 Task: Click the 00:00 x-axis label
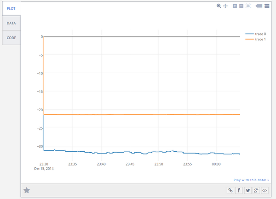tap(216, 164)
